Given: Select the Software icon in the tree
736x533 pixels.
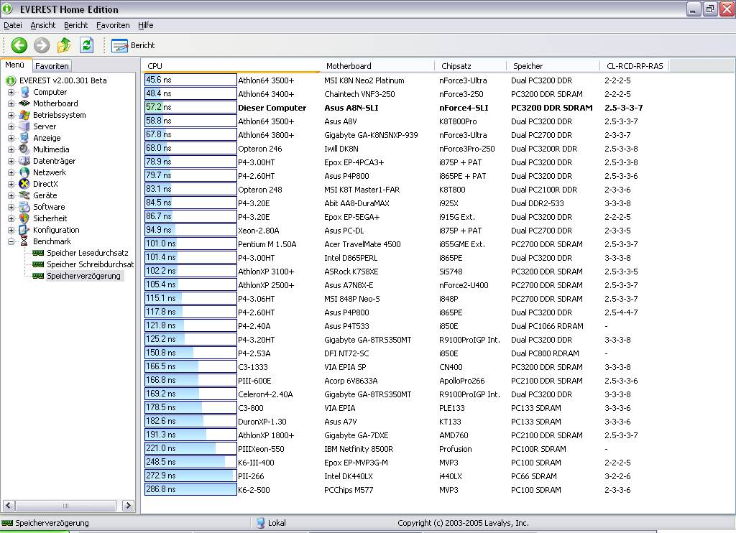Looking at the screenshot, I should pyautogui.click(x=24, y=207).
